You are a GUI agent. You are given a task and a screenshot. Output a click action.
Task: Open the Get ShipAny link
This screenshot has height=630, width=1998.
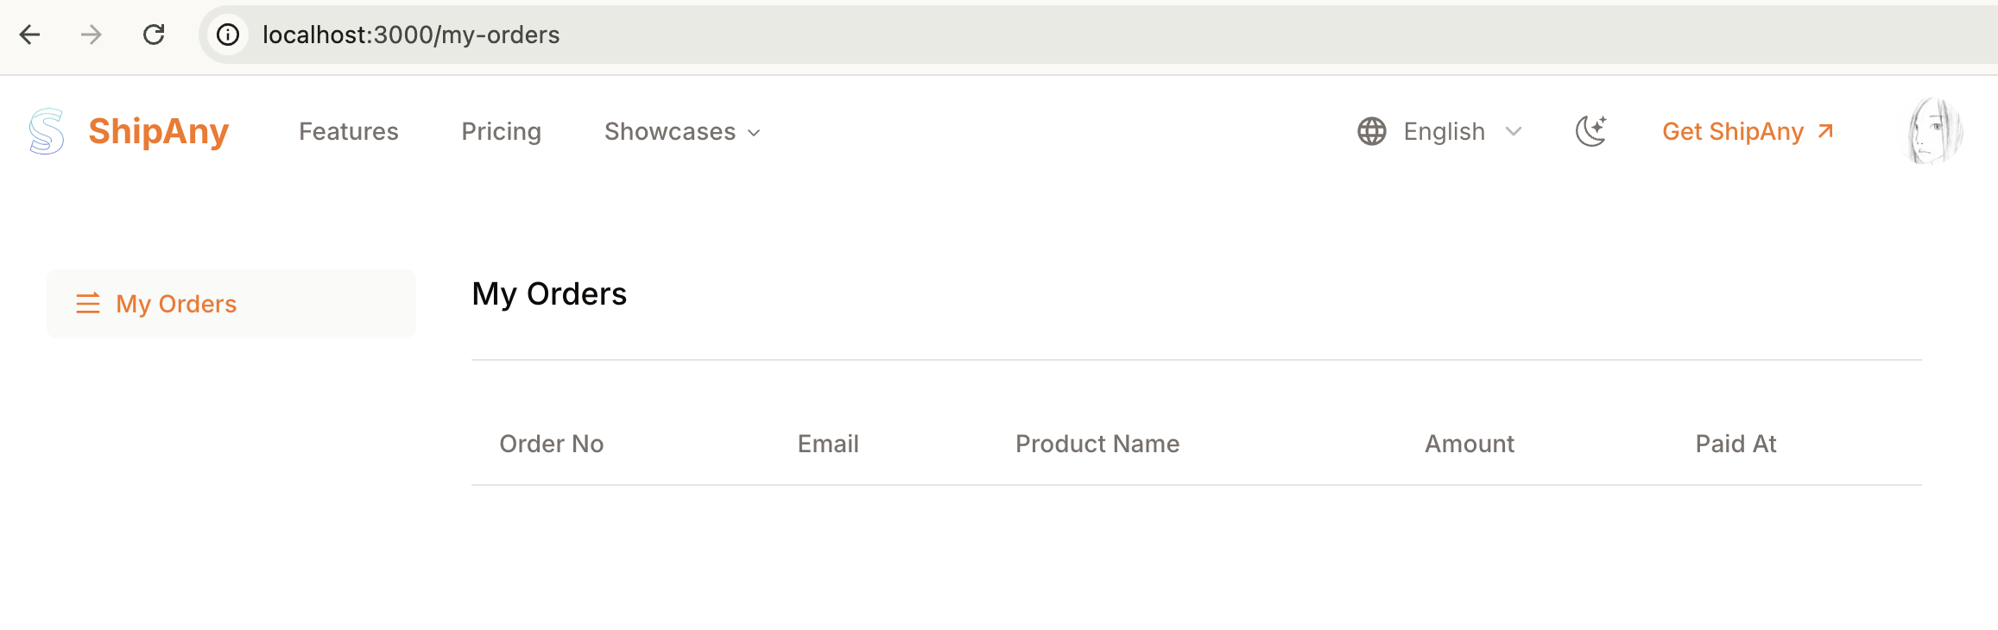pyautogui.click(x=1748, y=131)
